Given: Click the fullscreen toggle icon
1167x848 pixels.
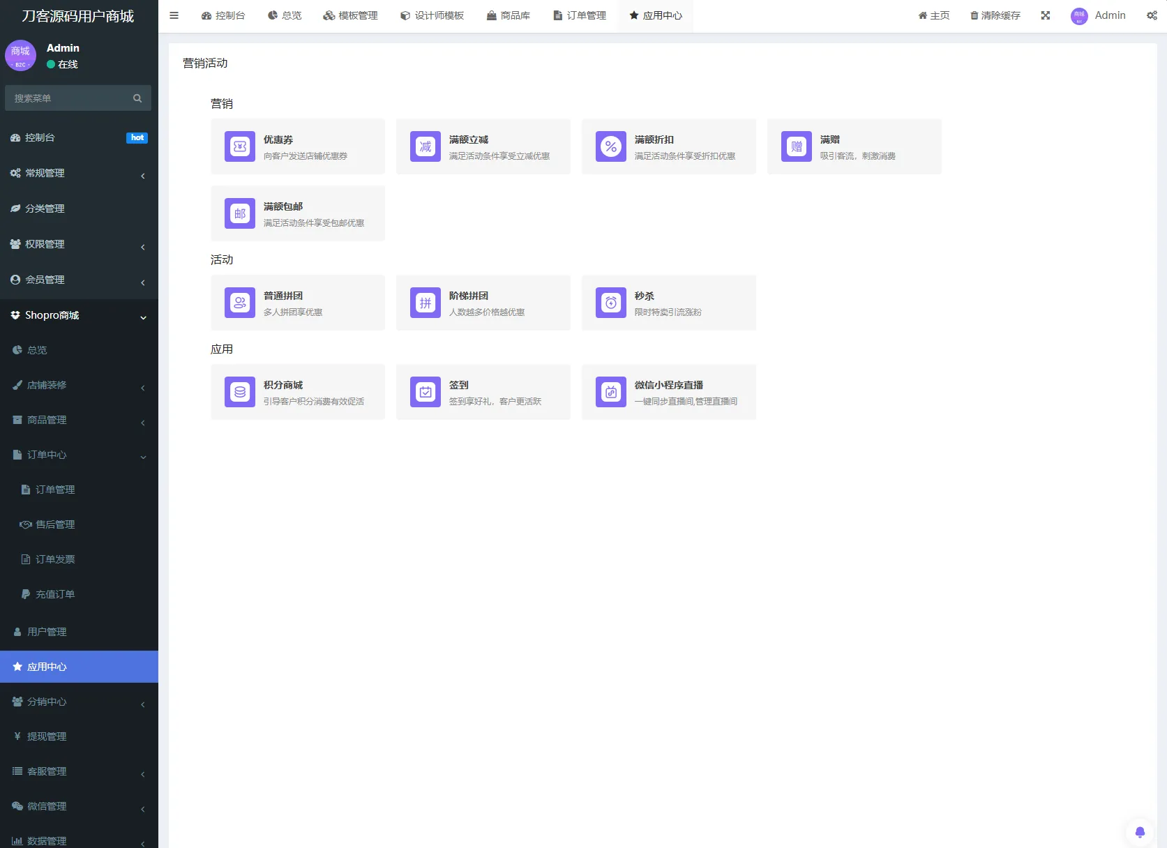Looking at the screenshot, I should pos(1045,15).
